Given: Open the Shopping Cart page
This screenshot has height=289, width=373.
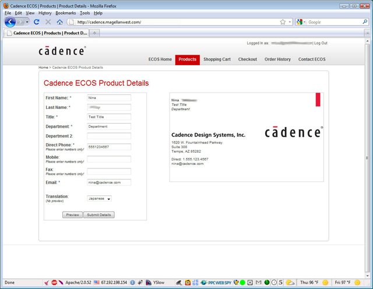Looking at the screenshot, I should (217, 59).
